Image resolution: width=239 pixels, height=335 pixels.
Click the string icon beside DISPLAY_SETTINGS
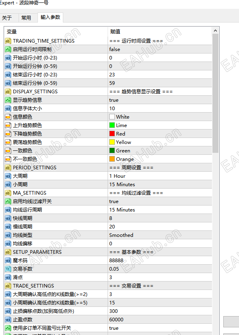(x=8, y=91)
